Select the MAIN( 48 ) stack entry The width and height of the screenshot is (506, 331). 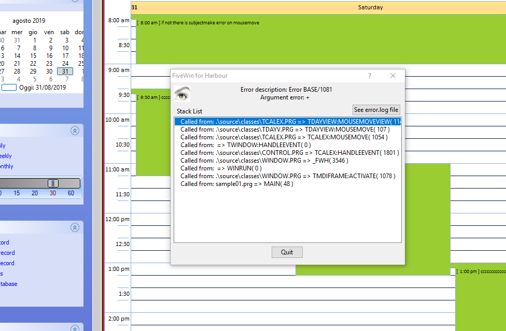click(x=237, y=184)
